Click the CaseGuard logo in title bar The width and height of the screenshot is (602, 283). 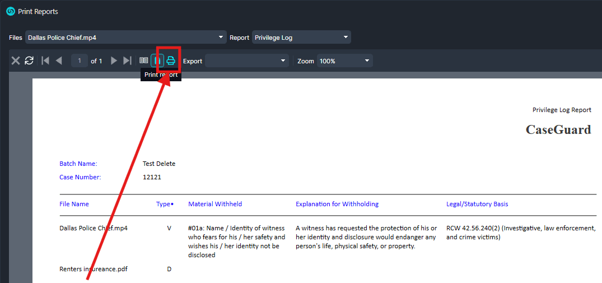tap(10, 11)
